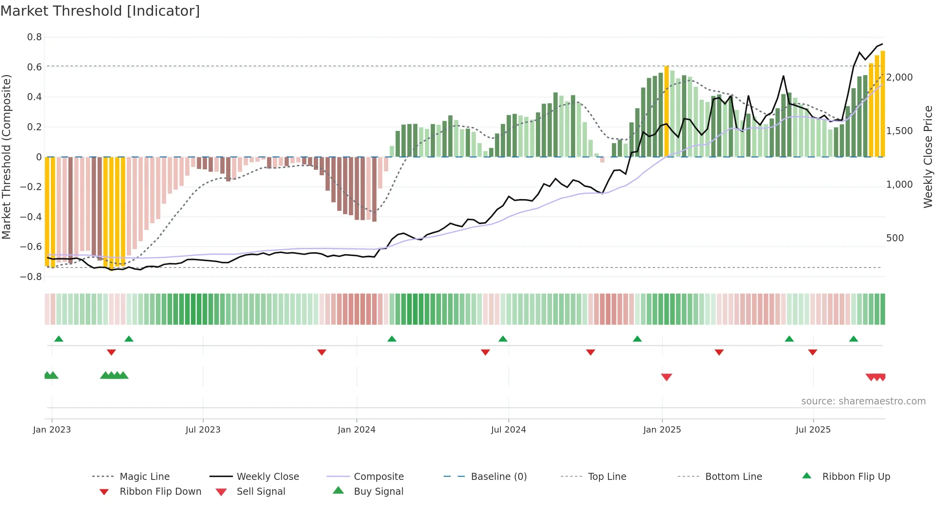Click the green flip-up triangle at Jan 2023
This screenshot has width=939, height=528.
[x=59, y=339]
